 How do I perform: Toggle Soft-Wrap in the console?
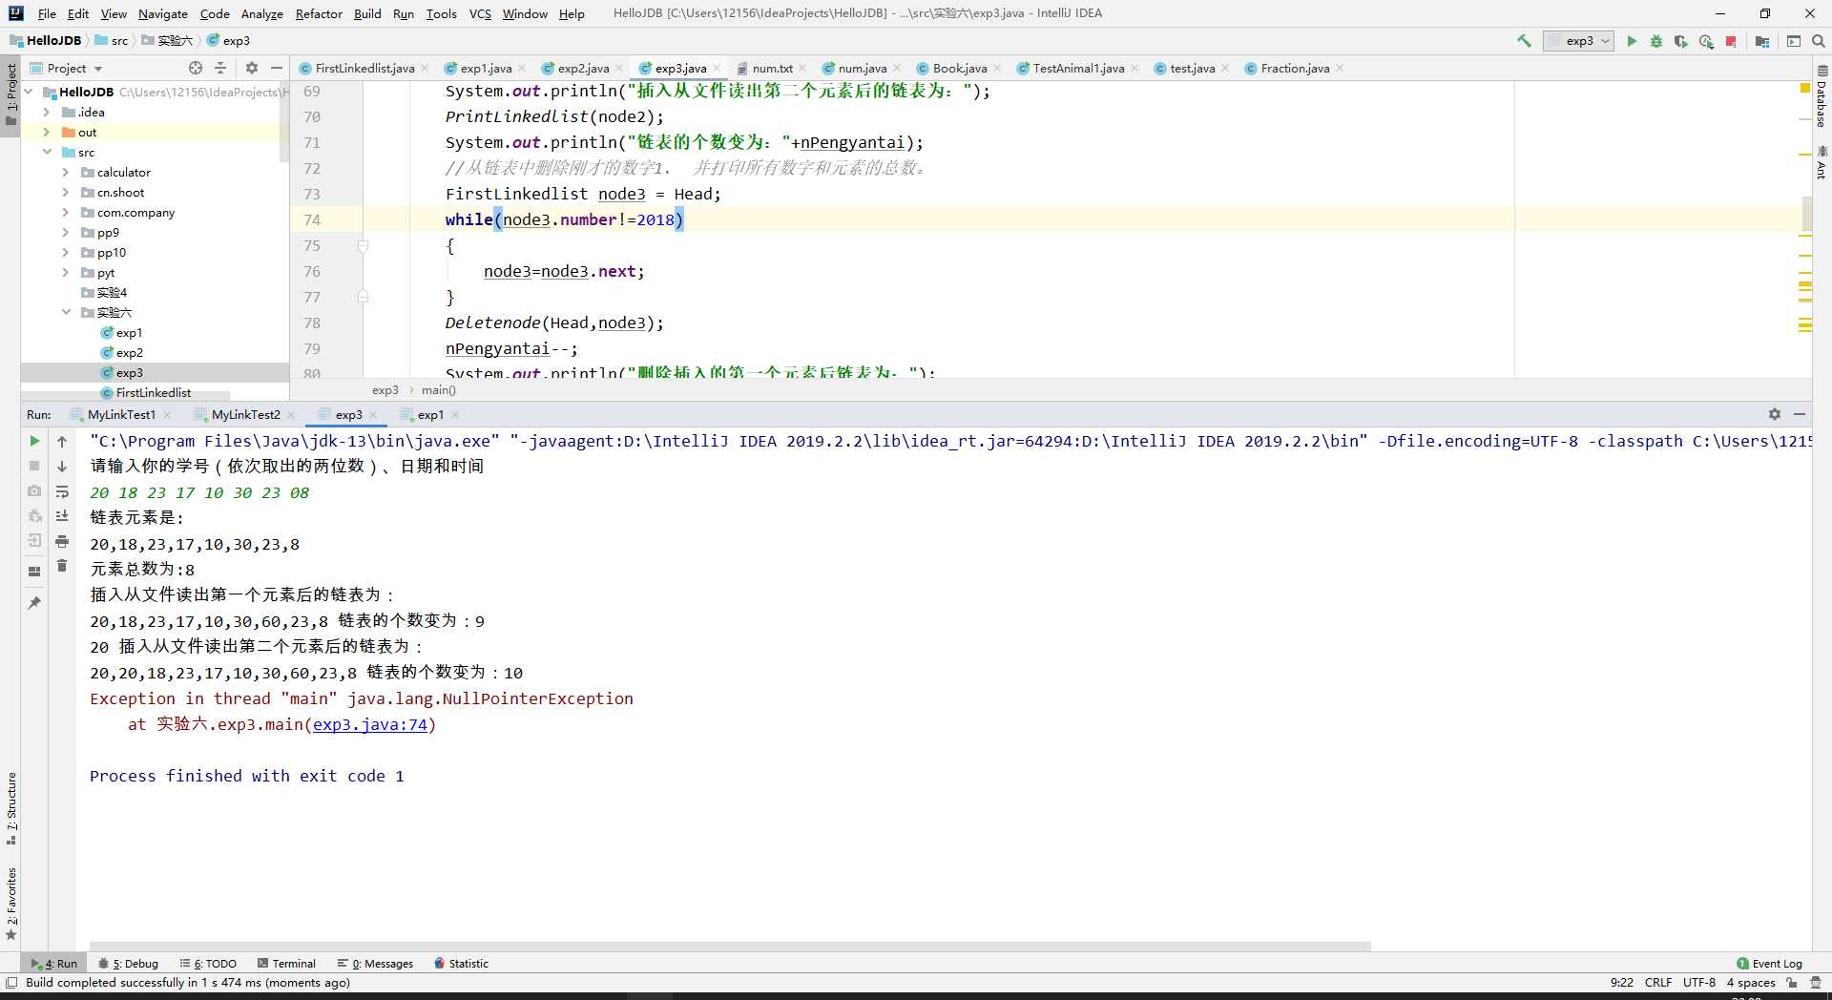pos(62,491)
